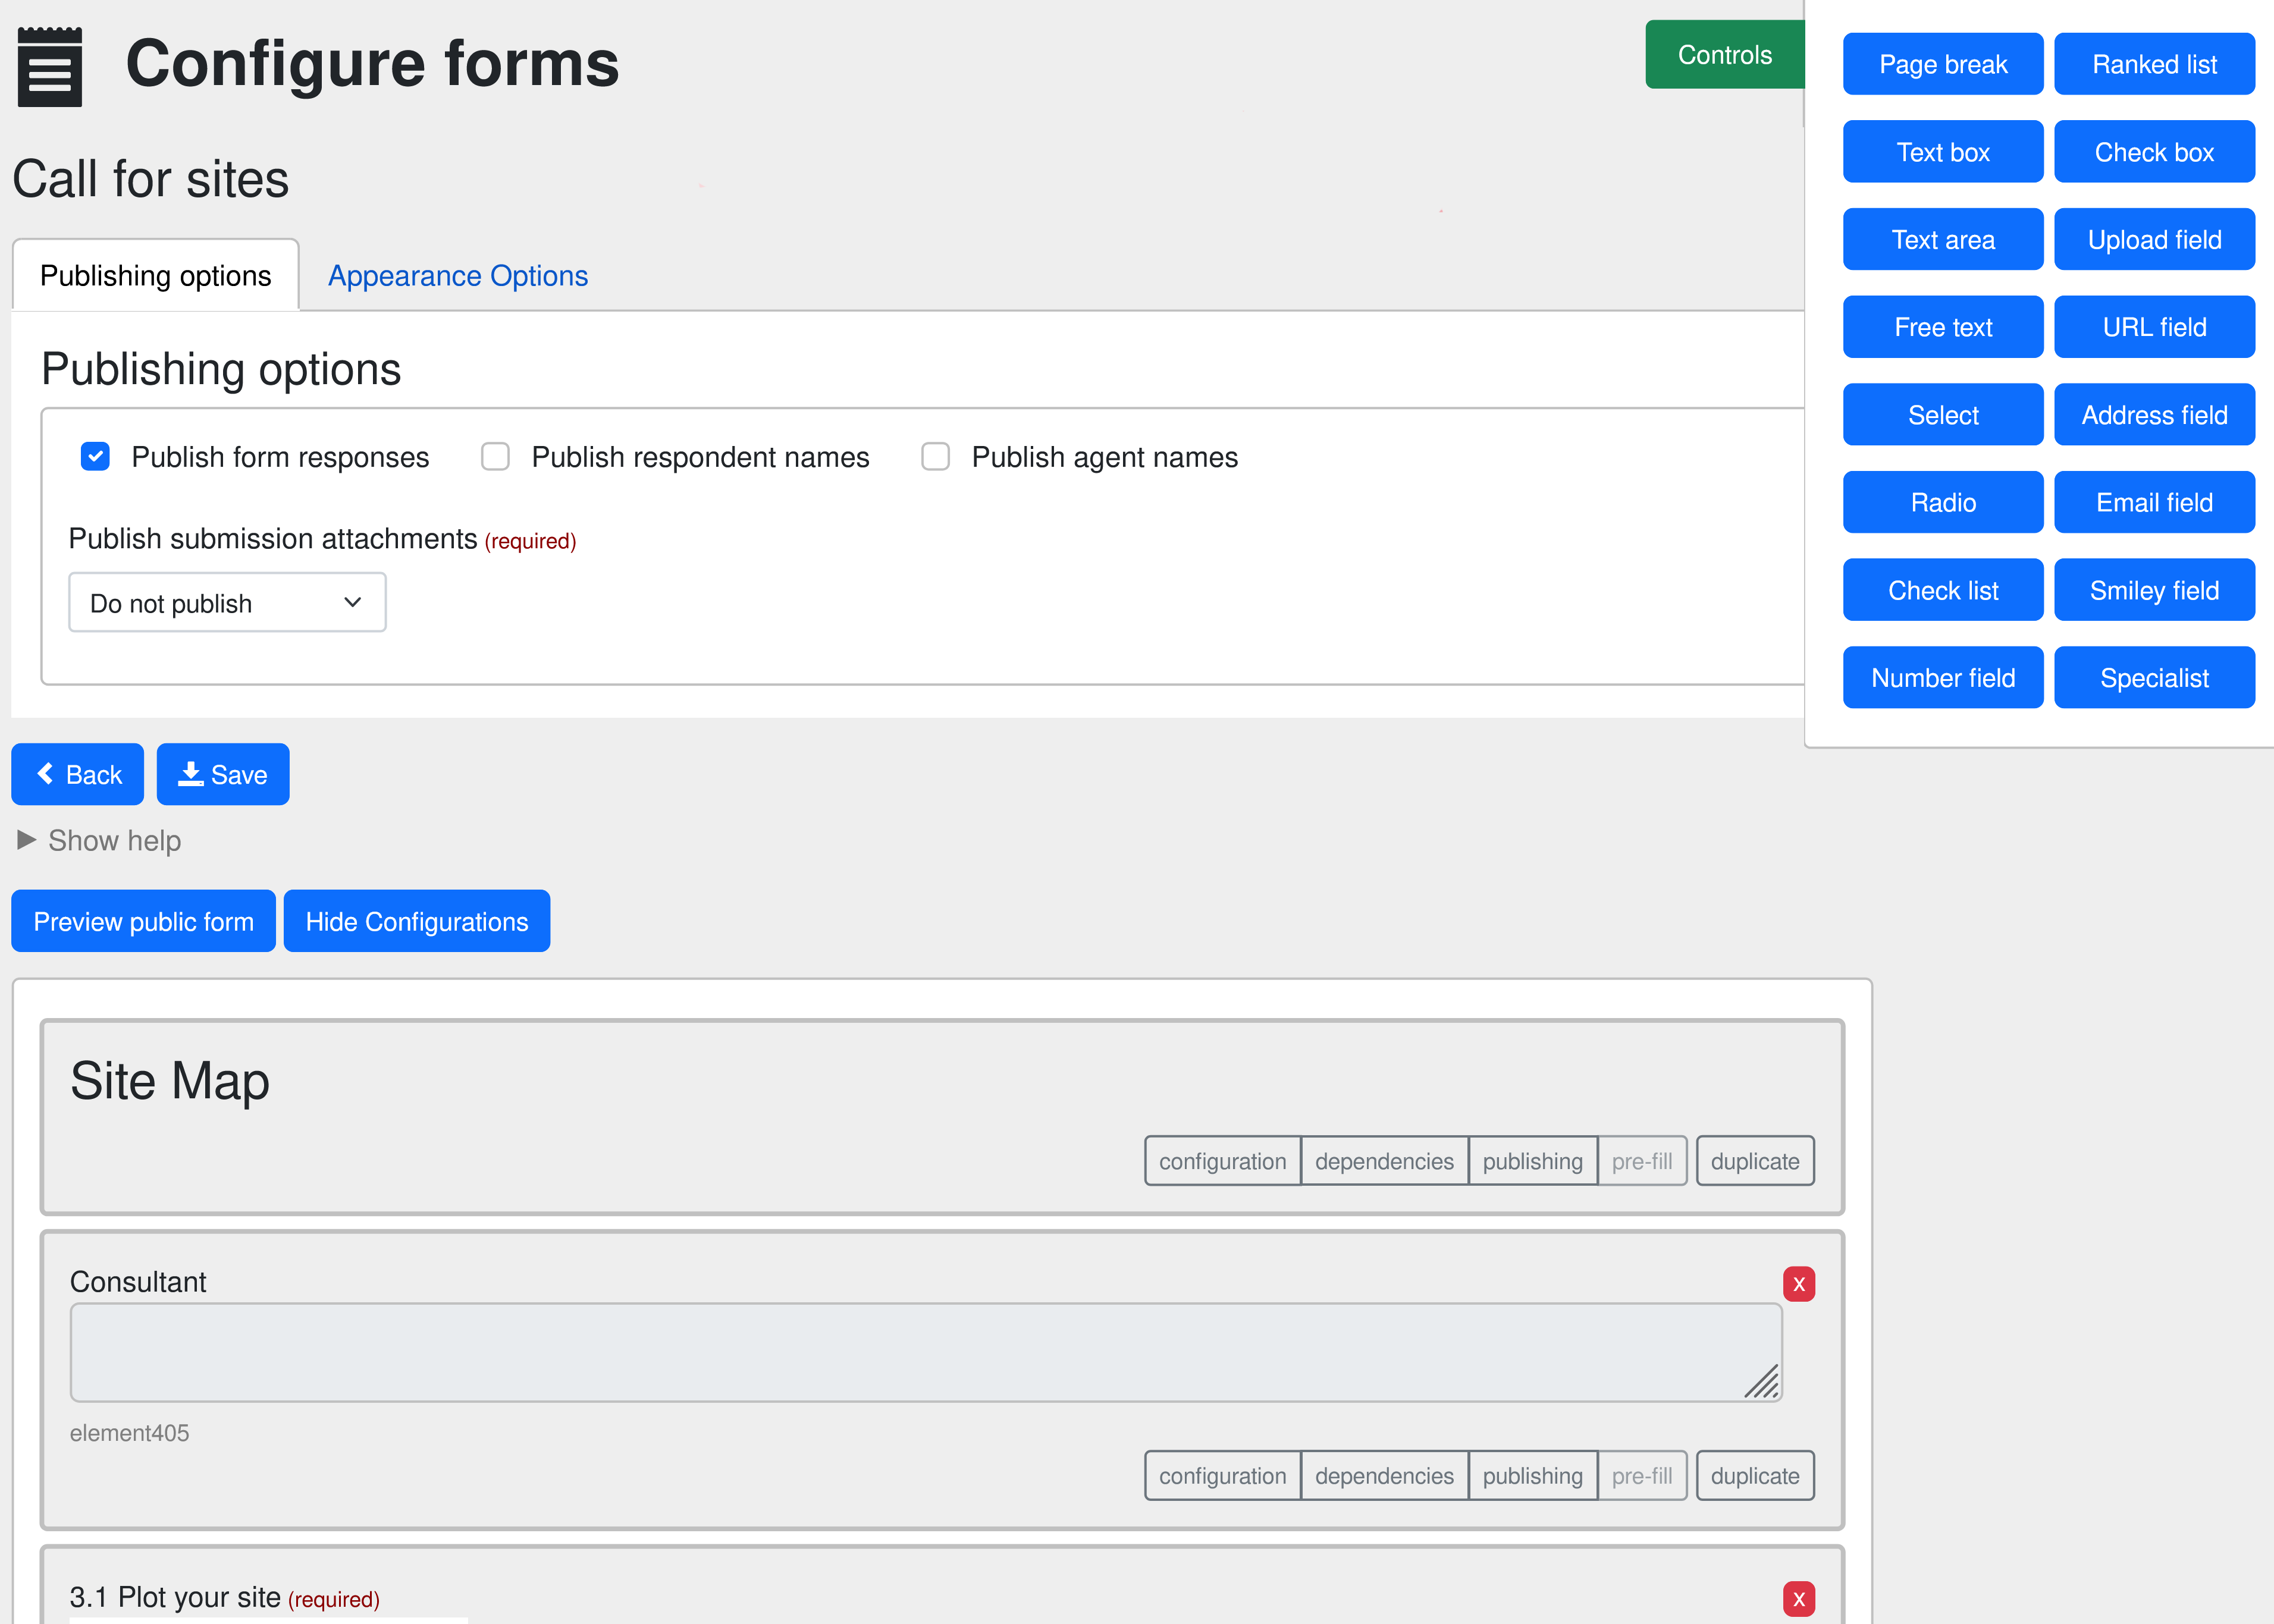Click the Configure forms notepad icon
The height and width of the screenshot is (1624, 2274).
[50, 66]
